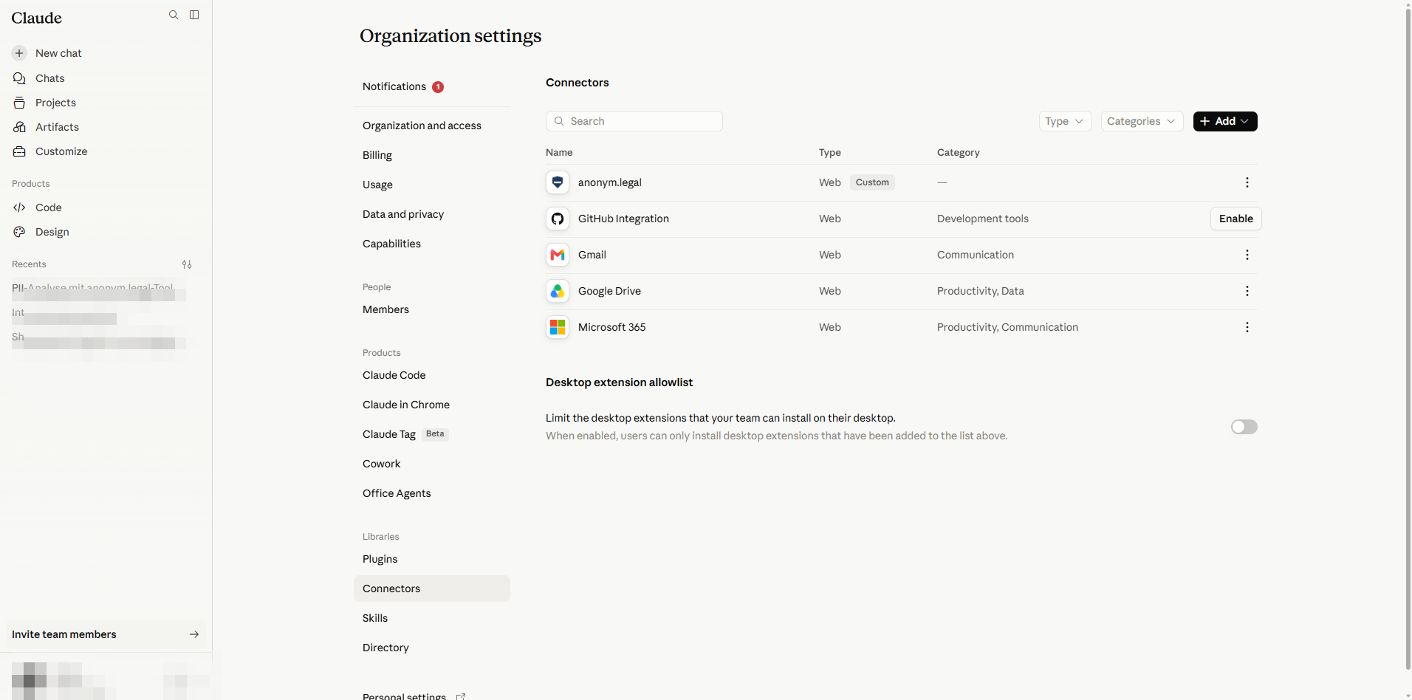The height and width of the screenshot is (700, 1412).
Task: Open Notifications settings
Action: (394, 86)
